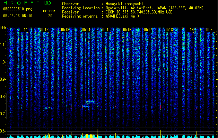Click the red echo streak between 0517 and 0518
The width and height of the screenshot is (218, 138).
[x=160, y=107]
